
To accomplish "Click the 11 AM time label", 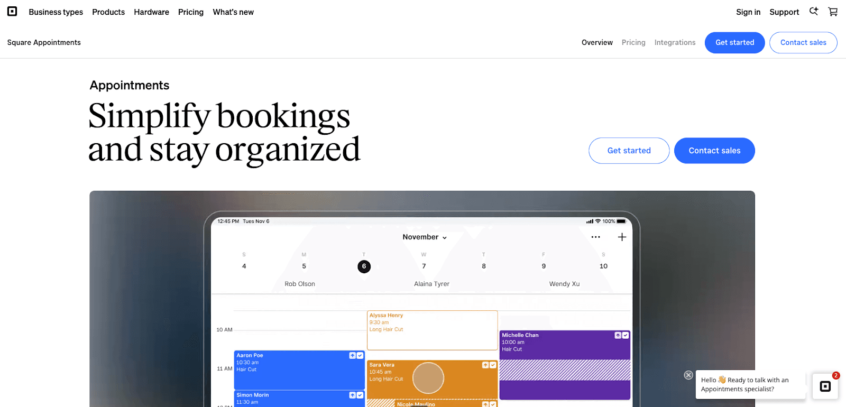I will click(x=224, y=369).
